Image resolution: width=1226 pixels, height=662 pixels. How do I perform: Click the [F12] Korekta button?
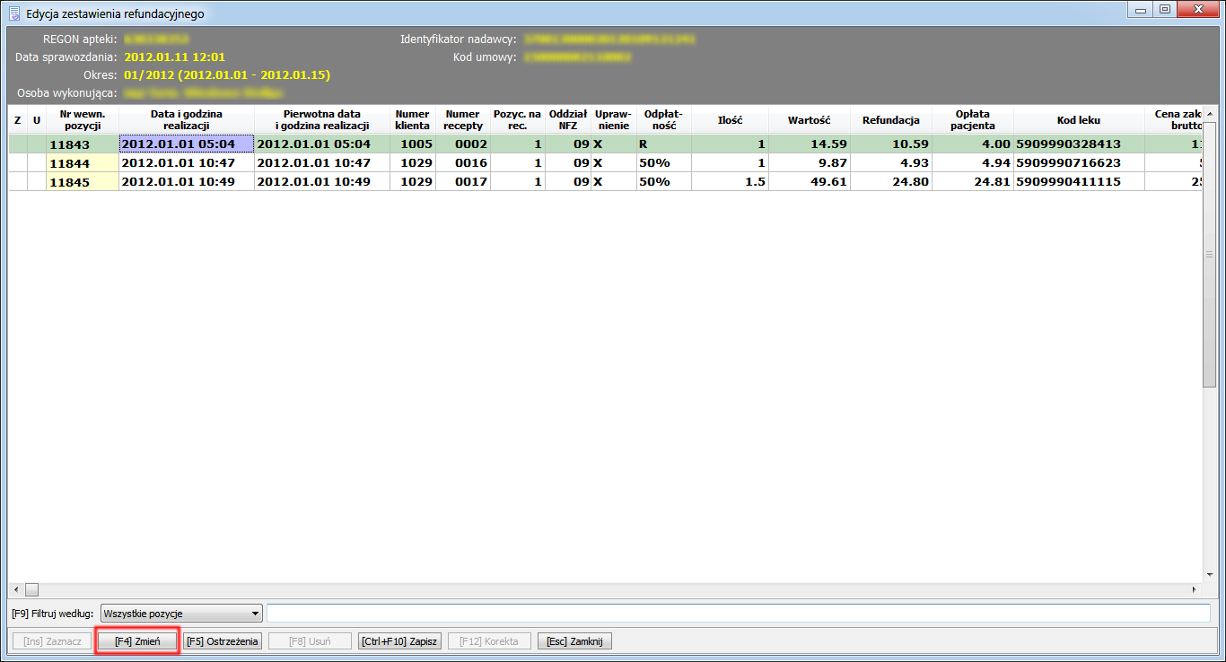tap(489, 641)
